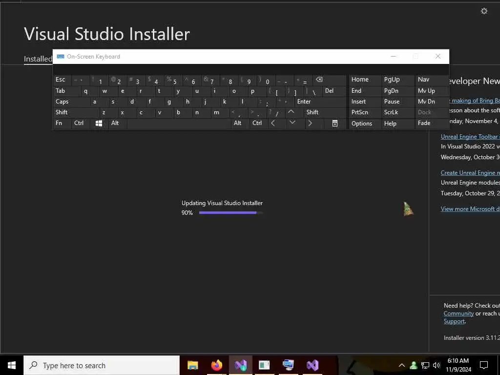Click the party hat icon in installer
The height and width of the screenshot is (375, 500).
point(408,209)
